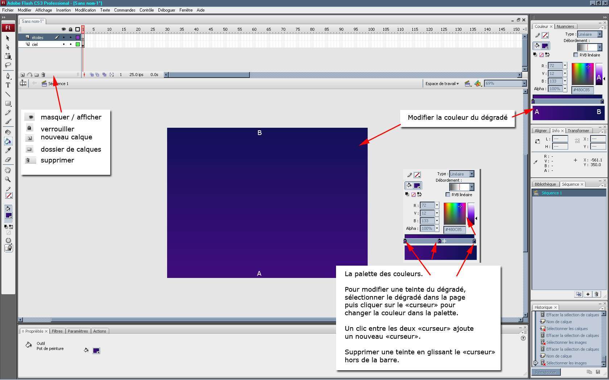This screenshot has width=609, height=380.
Task: Lock the ciel layer
Action: click(x=71, y=44)
